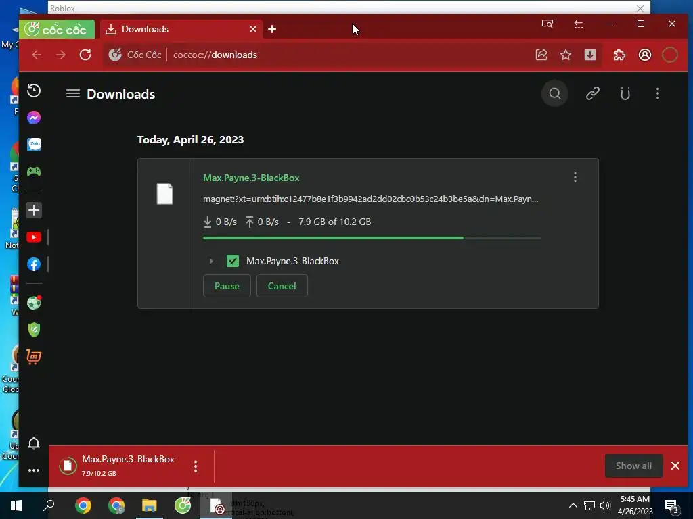Open Cốc Cốc from the taskbar
This screenshot has width=693, height=519.
[x=183, y=505]
